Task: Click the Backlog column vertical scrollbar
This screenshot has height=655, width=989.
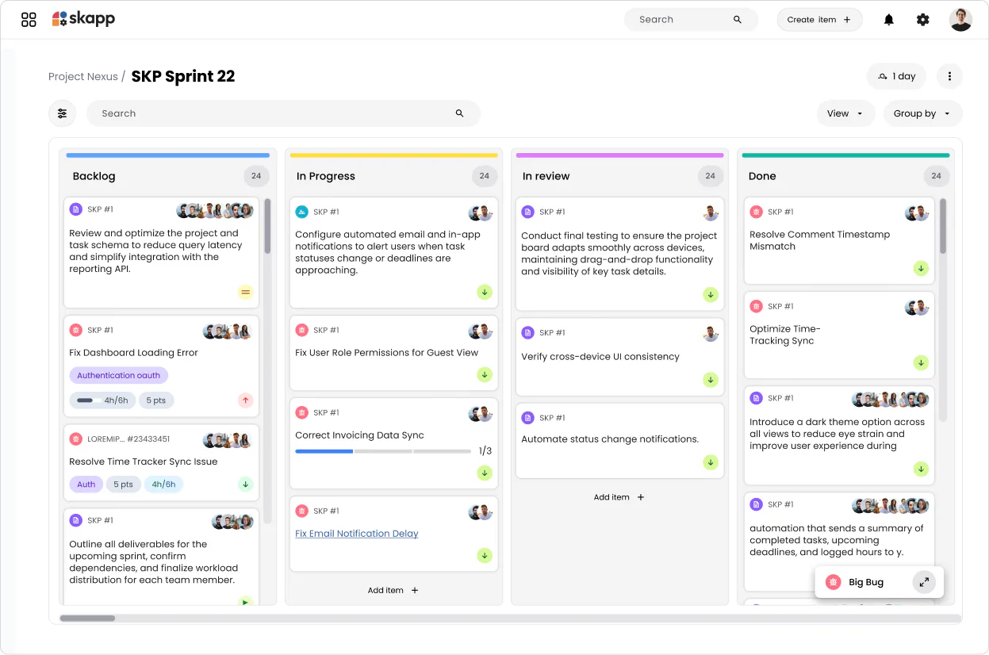Action: tap(267, 226)
